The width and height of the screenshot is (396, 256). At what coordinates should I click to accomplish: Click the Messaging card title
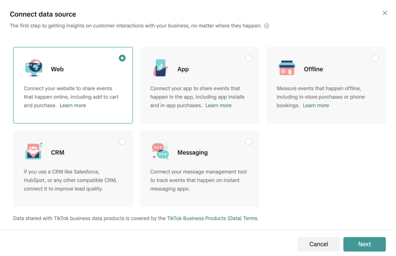(193, 153)
